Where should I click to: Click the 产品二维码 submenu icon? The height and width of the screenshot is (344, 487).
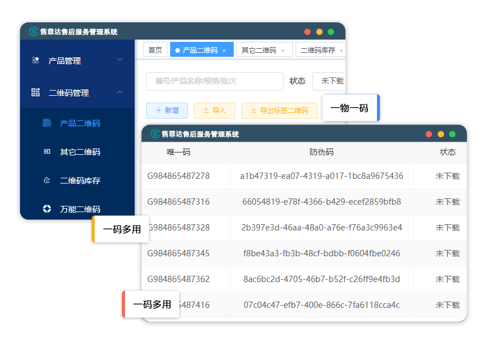tap(47, 123)
